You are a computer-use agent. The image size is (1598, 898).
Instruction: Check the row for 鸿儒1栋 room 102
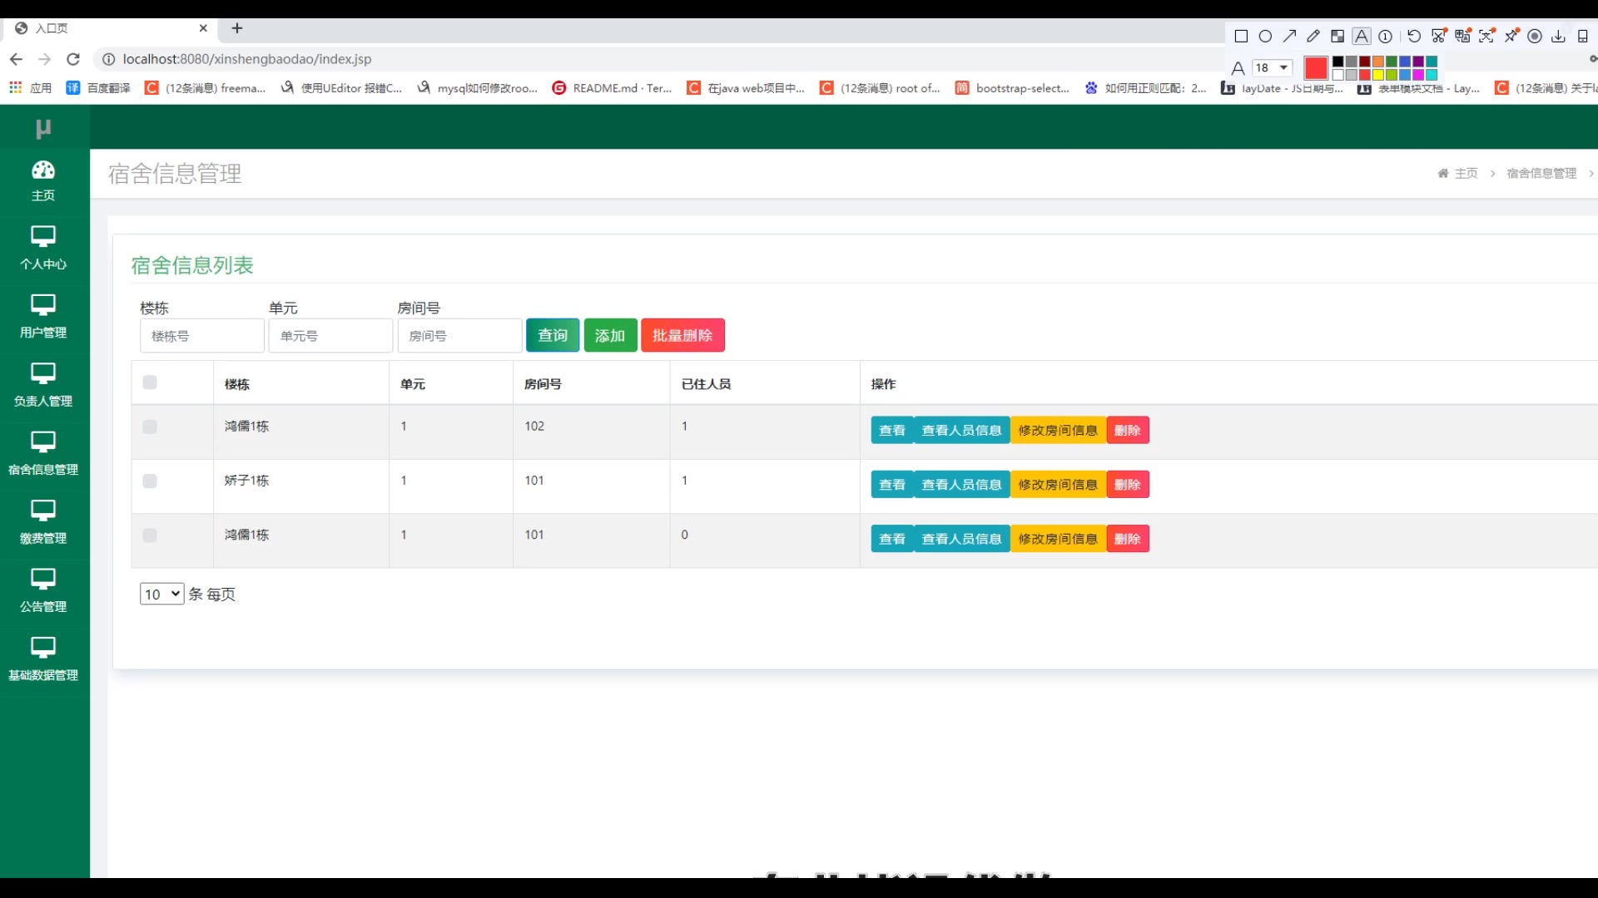[x=150, y=427]
